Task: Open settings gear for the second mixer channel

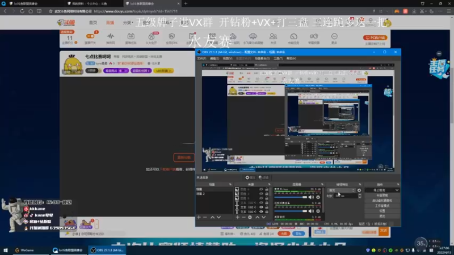Action: (318, 211)
